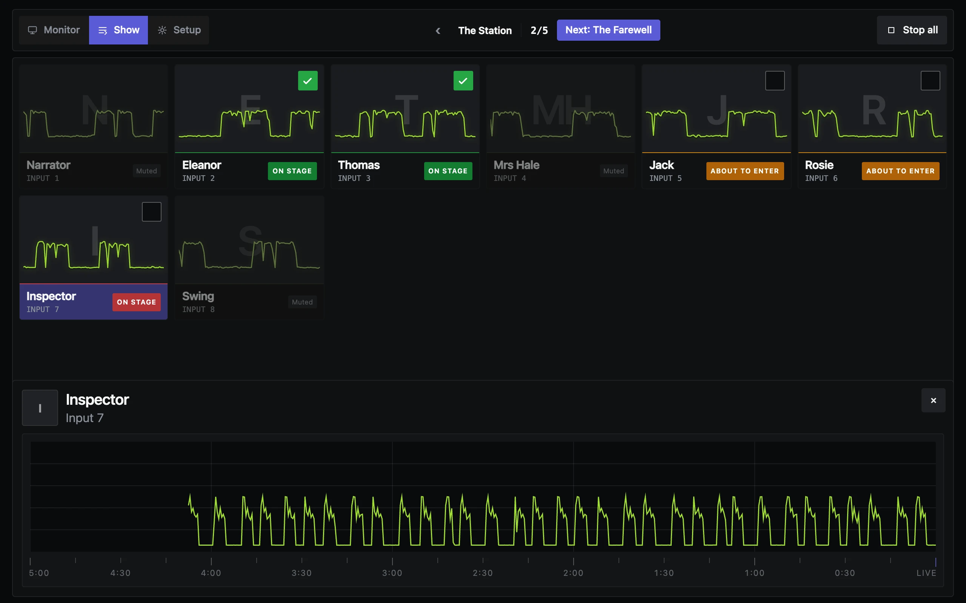Click The Station scene title
Image resolution: width=966 pixels, height=603 pixels.
(485, 30)
